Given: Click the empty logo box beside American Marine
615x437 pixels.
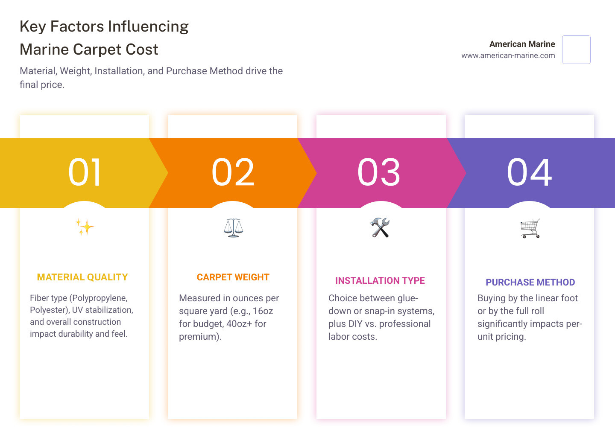Looking at the screenshot, I should tap(576, 50).
